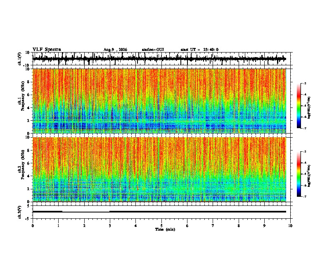Click the "ch.3(V)" axis label
Image resolution: width=327 pixels, height=253 pixels.
pos(19,212)
